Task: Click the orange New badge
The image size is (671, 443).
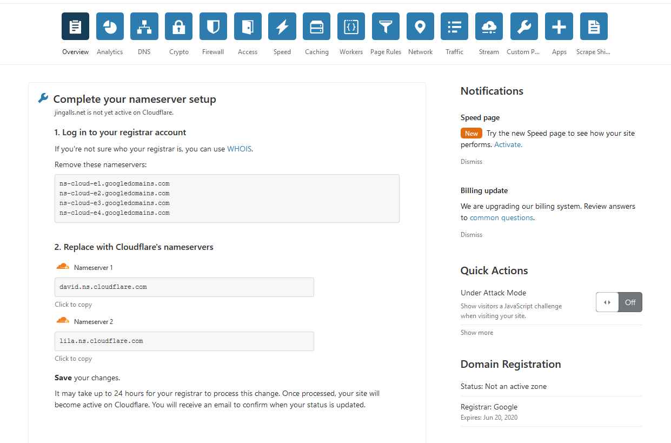Action: (x=471, y=133)
